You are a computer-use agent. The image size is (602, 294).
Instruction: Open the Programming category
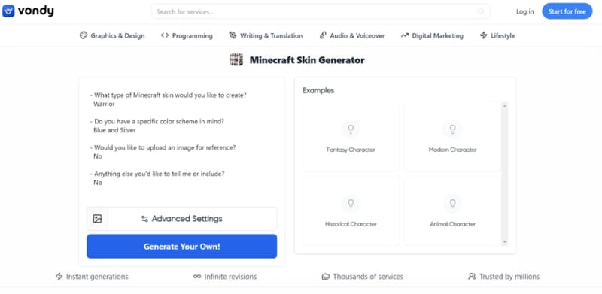pyautogui.click(x=187, y=35)
